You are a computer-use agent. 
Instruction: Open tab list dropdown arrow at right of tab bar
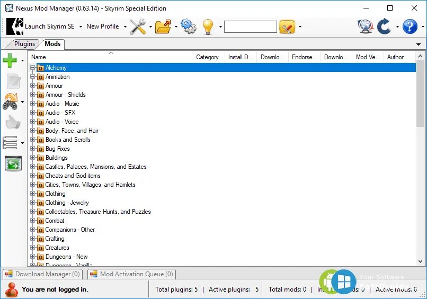419,44
